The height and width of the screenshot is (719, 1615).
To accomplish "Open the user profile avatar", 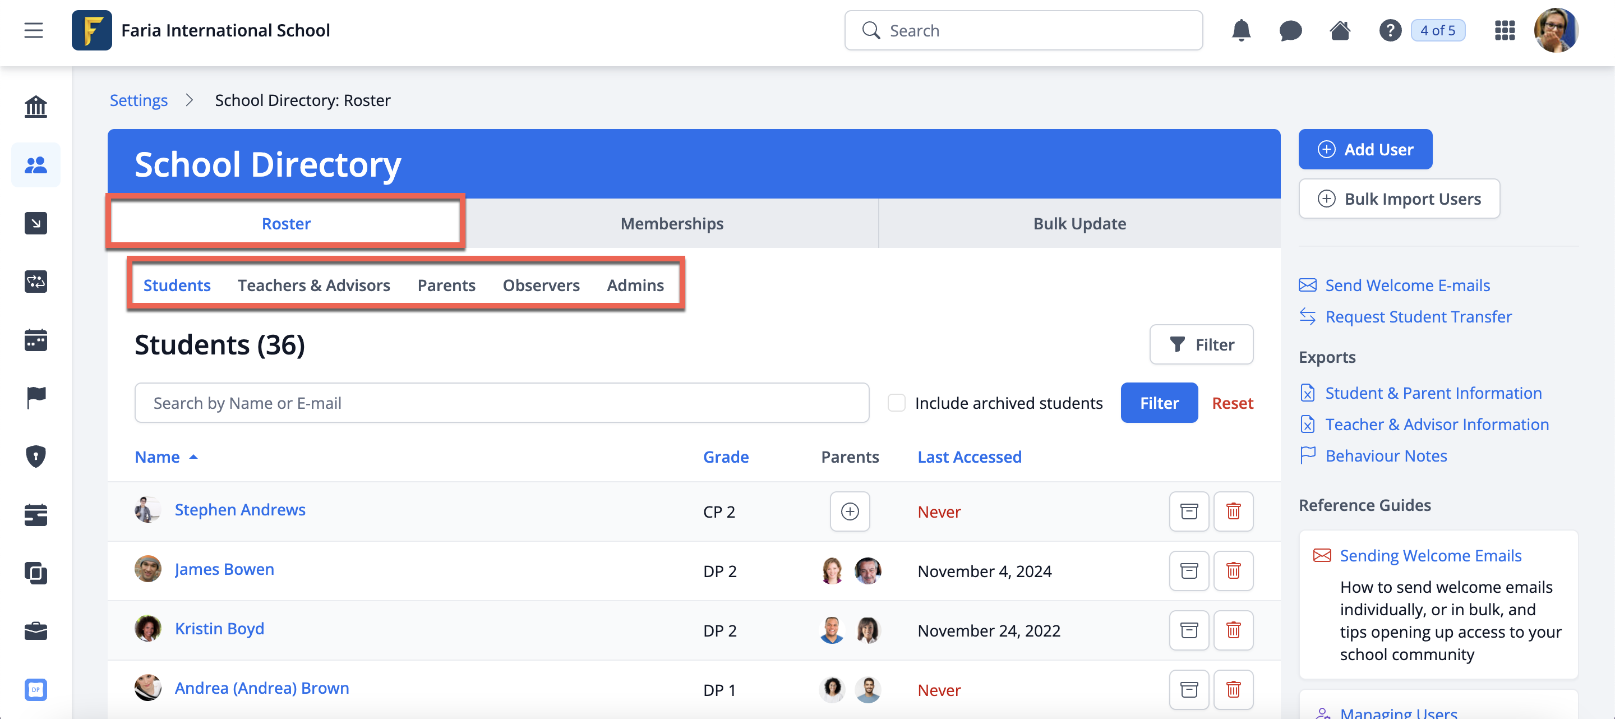I will click(1556, 30).
